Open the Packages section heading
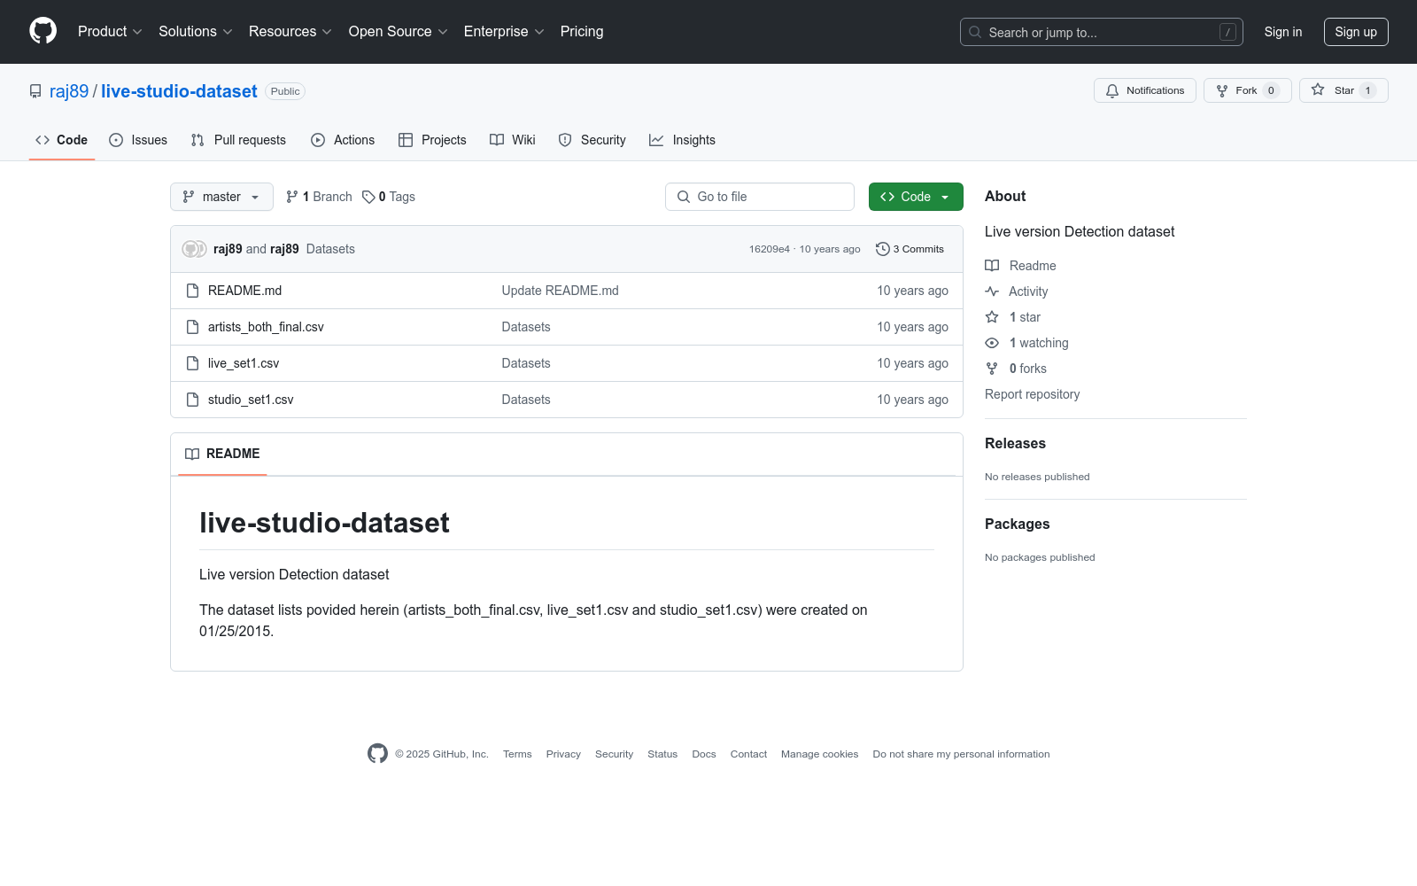 pos(1017,525)
